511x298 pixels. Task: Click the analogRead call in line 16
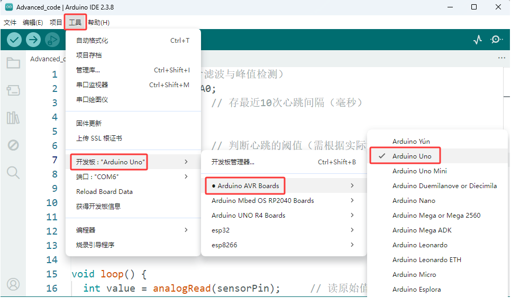(181, 288)
